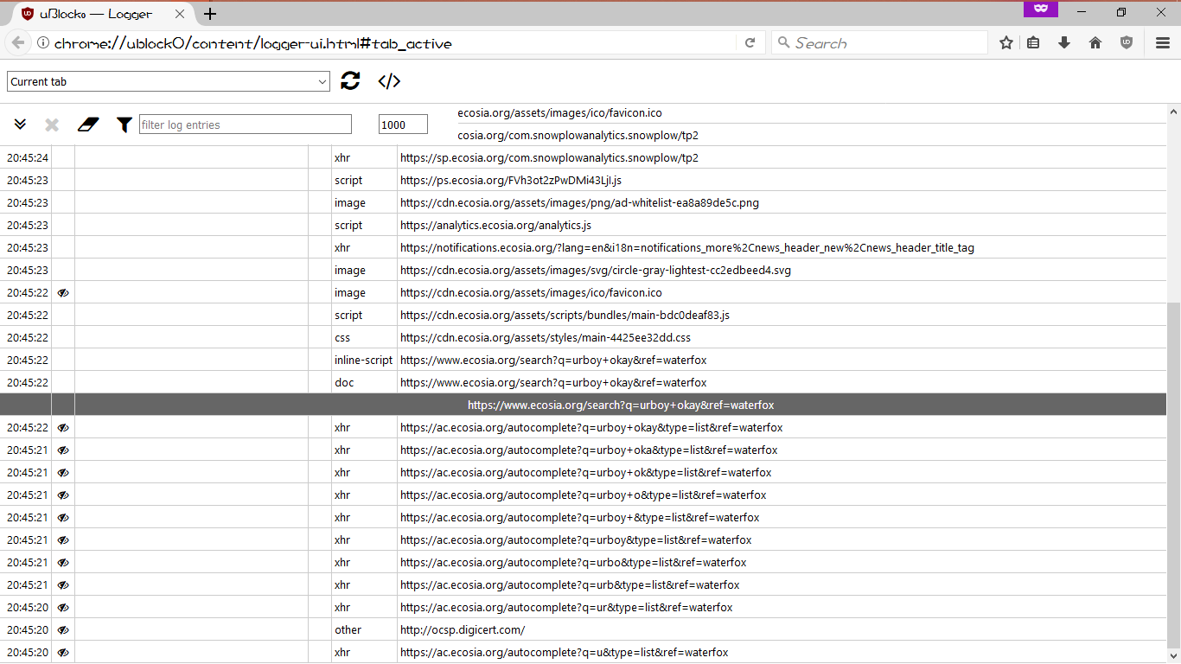Image resolution: width=1181 pixels, height=664 pixels.
Task: Toggle the eye icon beside the ocsp.digicert.com row
Action: click(x=62, y=629)
